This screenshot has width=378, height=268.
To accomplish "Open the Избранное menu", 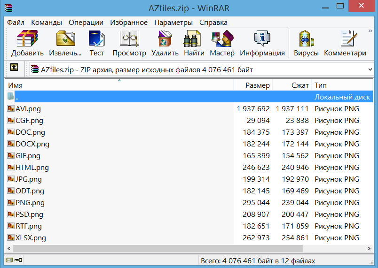I will pyautogui.click(x=129, y=23).
